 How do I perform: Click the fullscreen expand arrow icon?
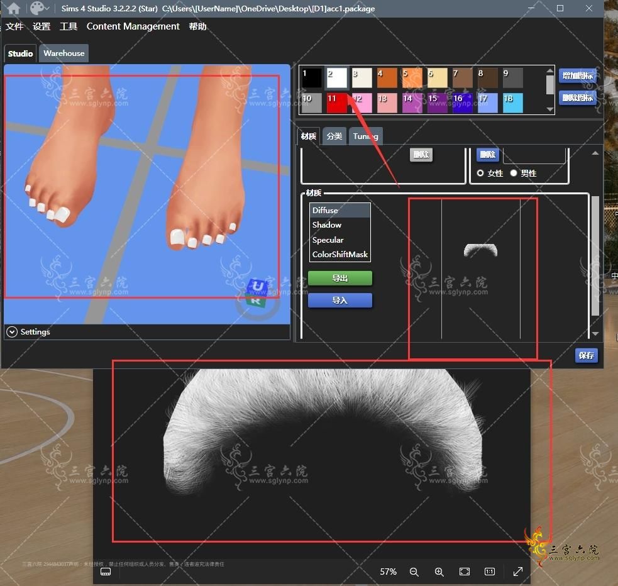point(518,572)
